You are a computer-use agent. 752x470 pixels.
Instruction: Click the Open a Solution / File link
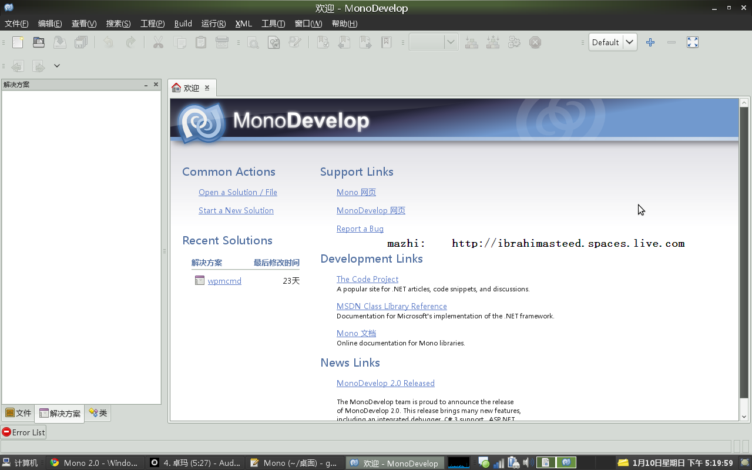(238, 192)
